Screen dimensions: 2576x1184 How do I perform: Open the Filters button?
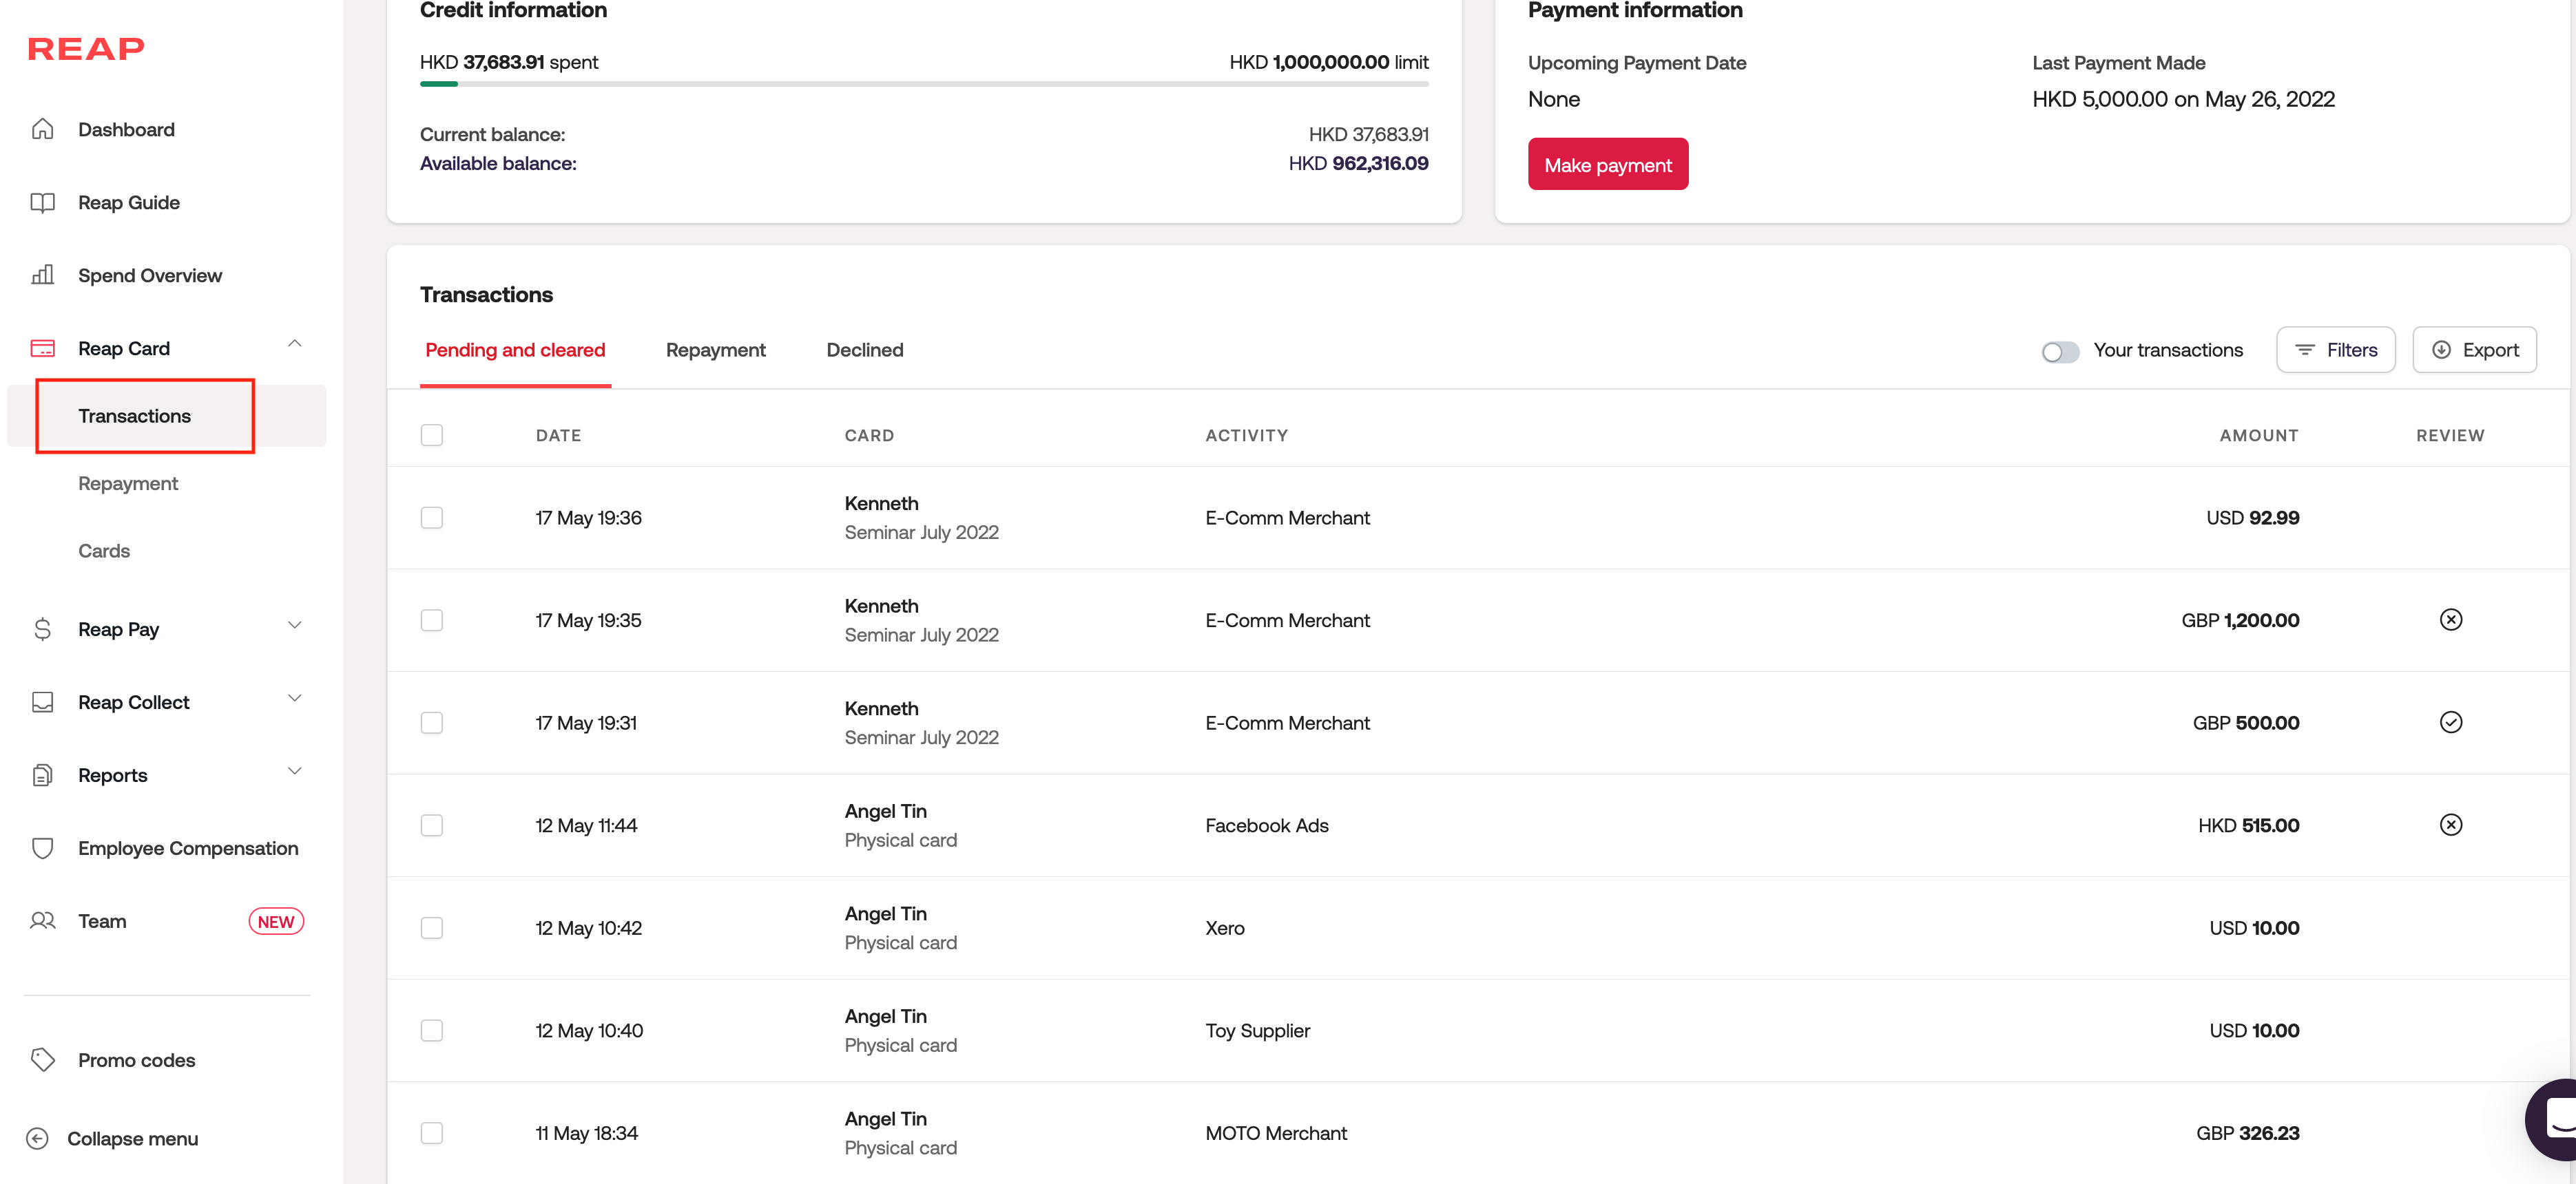point(2335,350)
